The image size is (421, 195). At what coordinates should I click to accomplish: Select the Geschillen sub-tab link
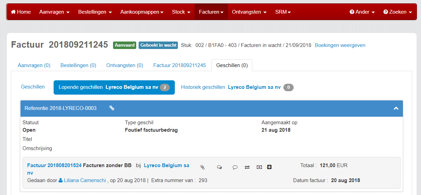pyautogui.click(x=33, y=87)
